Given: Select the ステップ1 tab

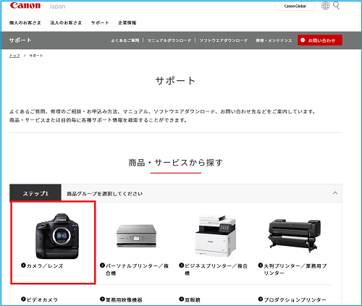Looking at the screenshot, I should pos(35,193).
